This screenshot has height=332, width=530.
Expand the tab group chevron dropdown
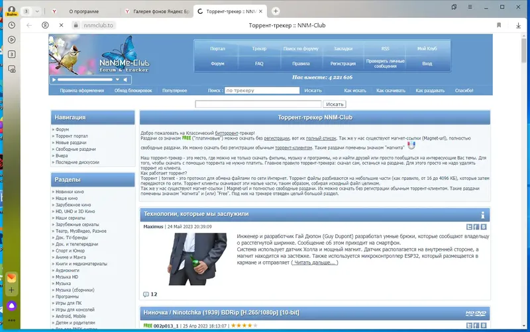[x=37, y=11]
